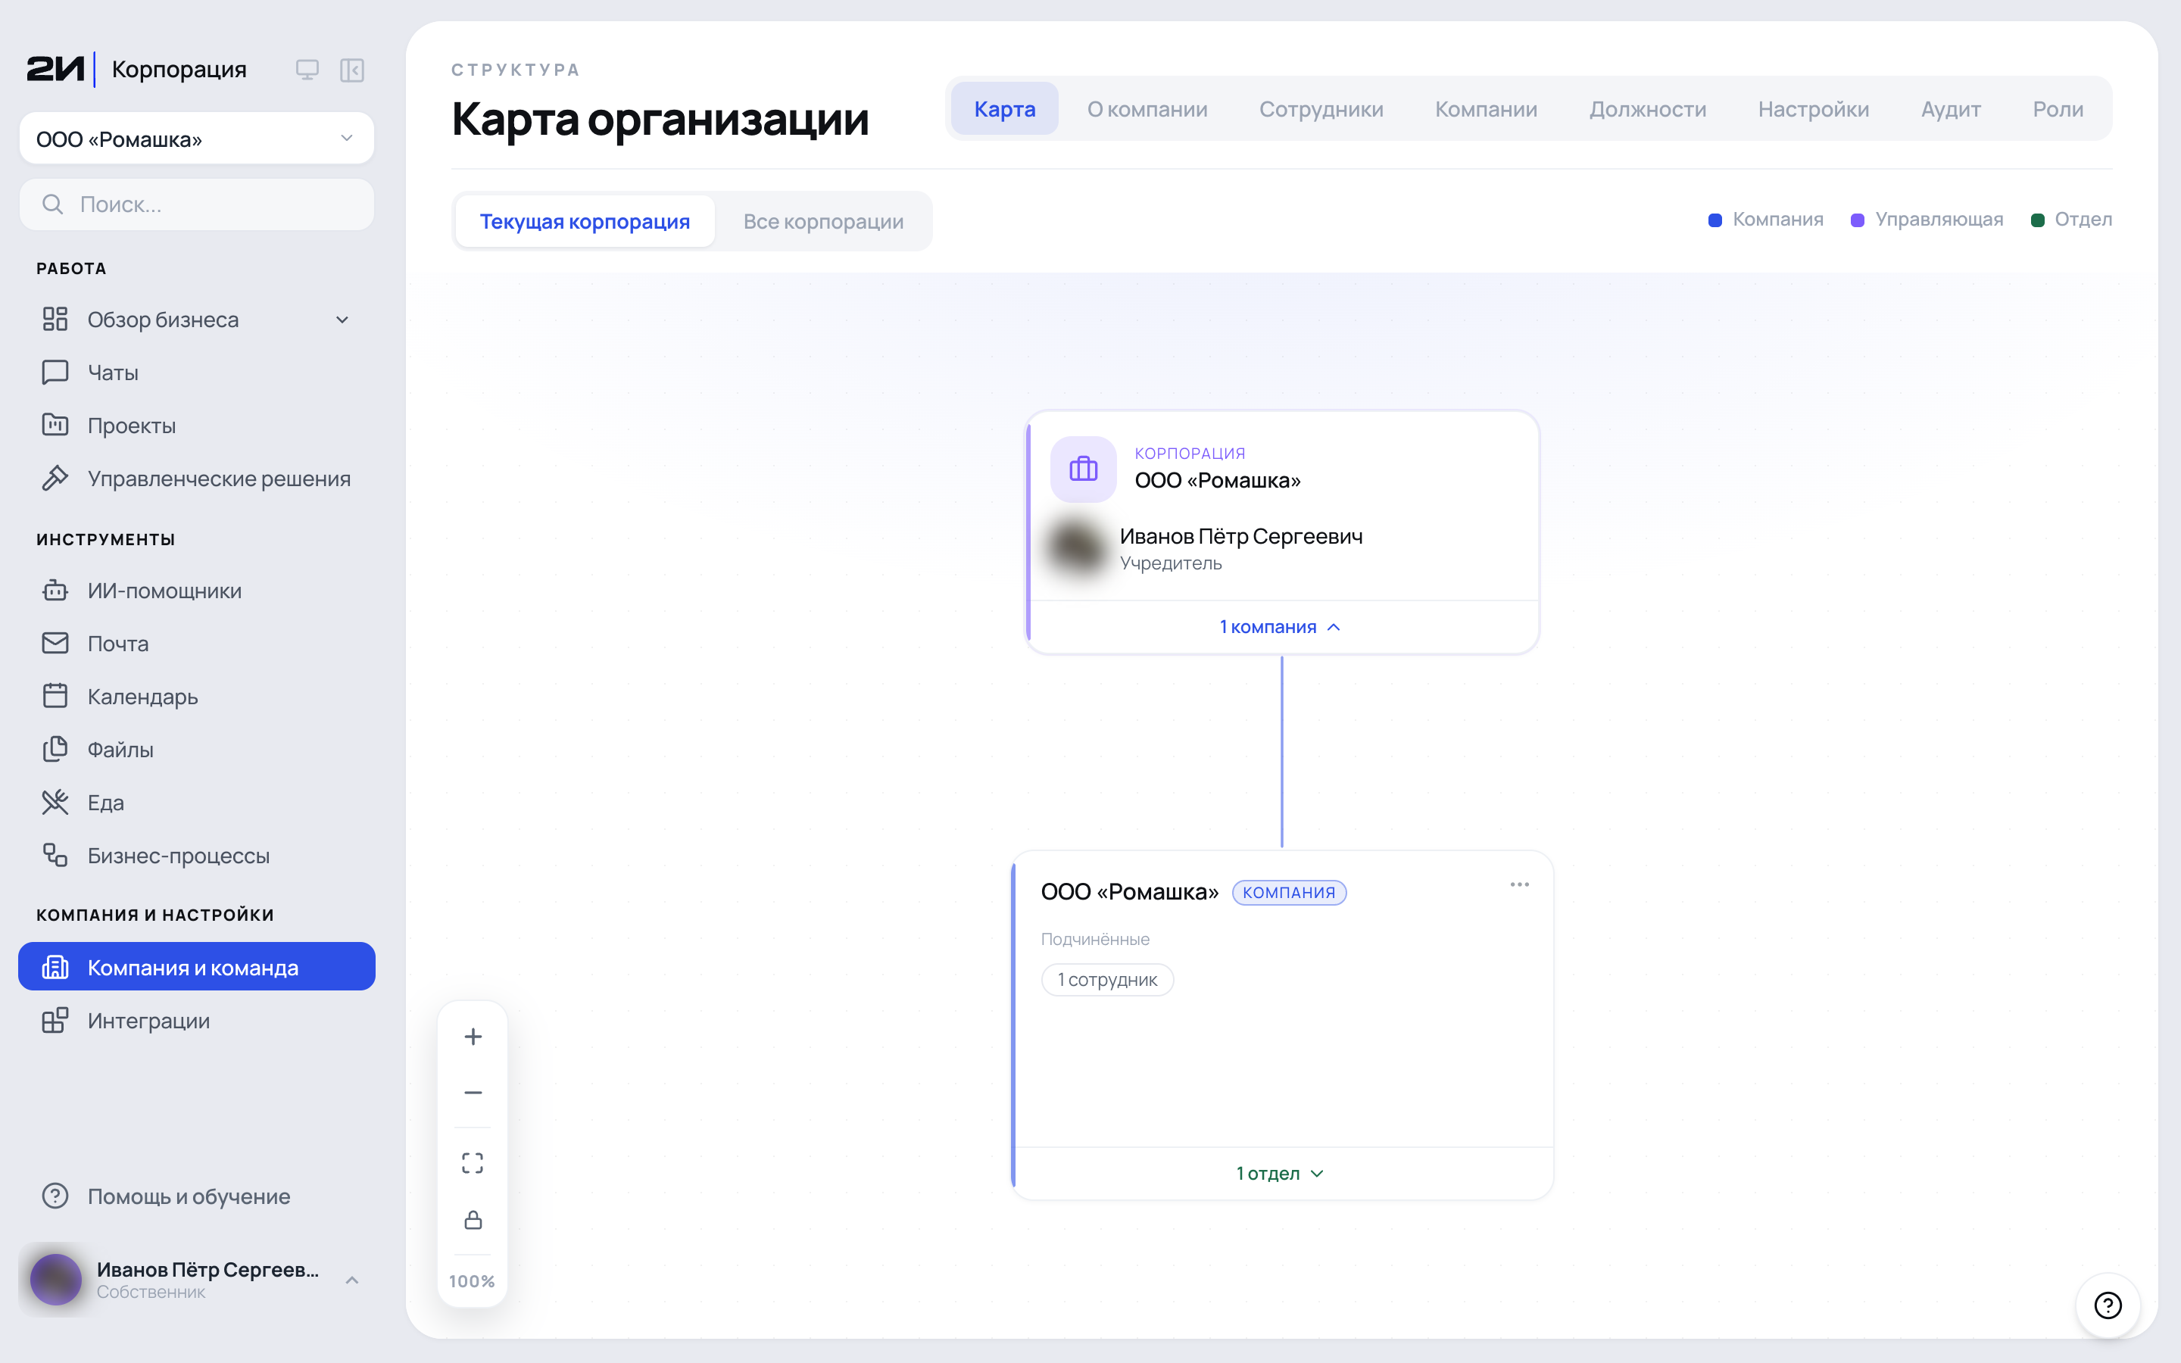Collapse the 1 компания section
Screen dimensions: 2181x1363
tap(1281, 628)
